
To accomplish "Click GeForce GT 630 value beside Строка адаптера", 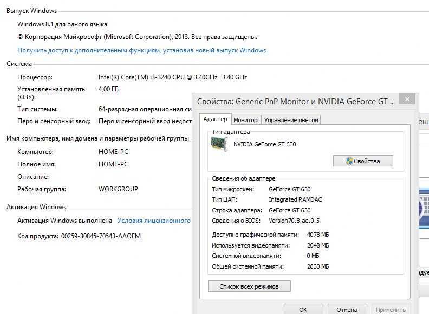I will click(x=290, y=210).
